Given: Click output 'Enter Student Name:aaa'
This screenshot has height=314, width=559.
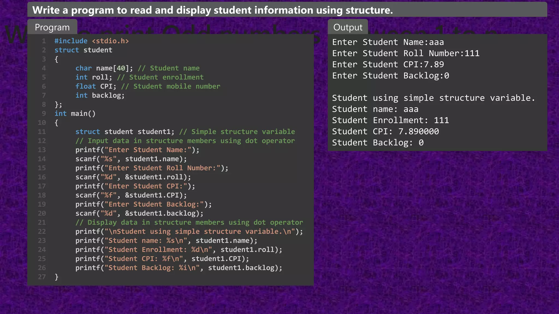Looking at the screenshot, I should coord(388,42).
